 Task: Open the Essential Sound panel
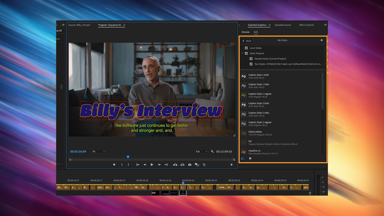point(283,25)
